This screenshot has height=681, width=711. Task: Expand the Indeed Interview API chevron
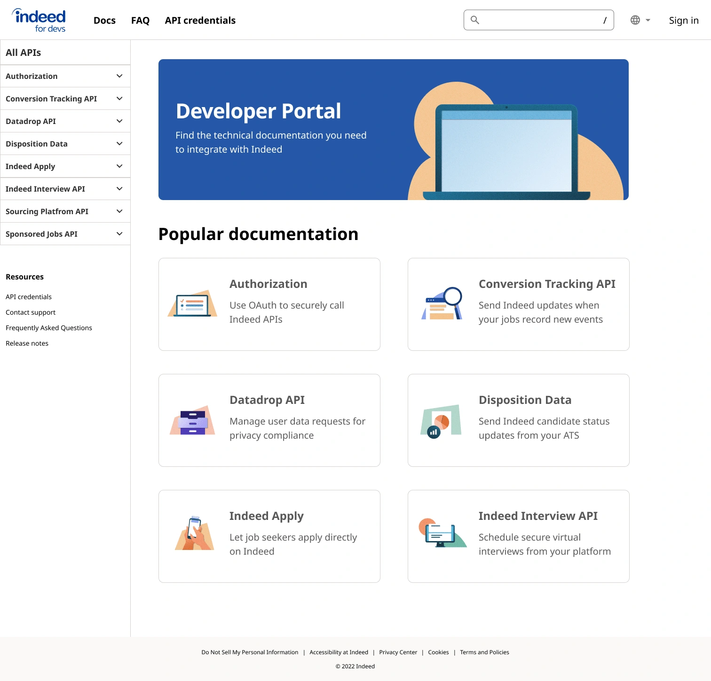click(119, 189)
